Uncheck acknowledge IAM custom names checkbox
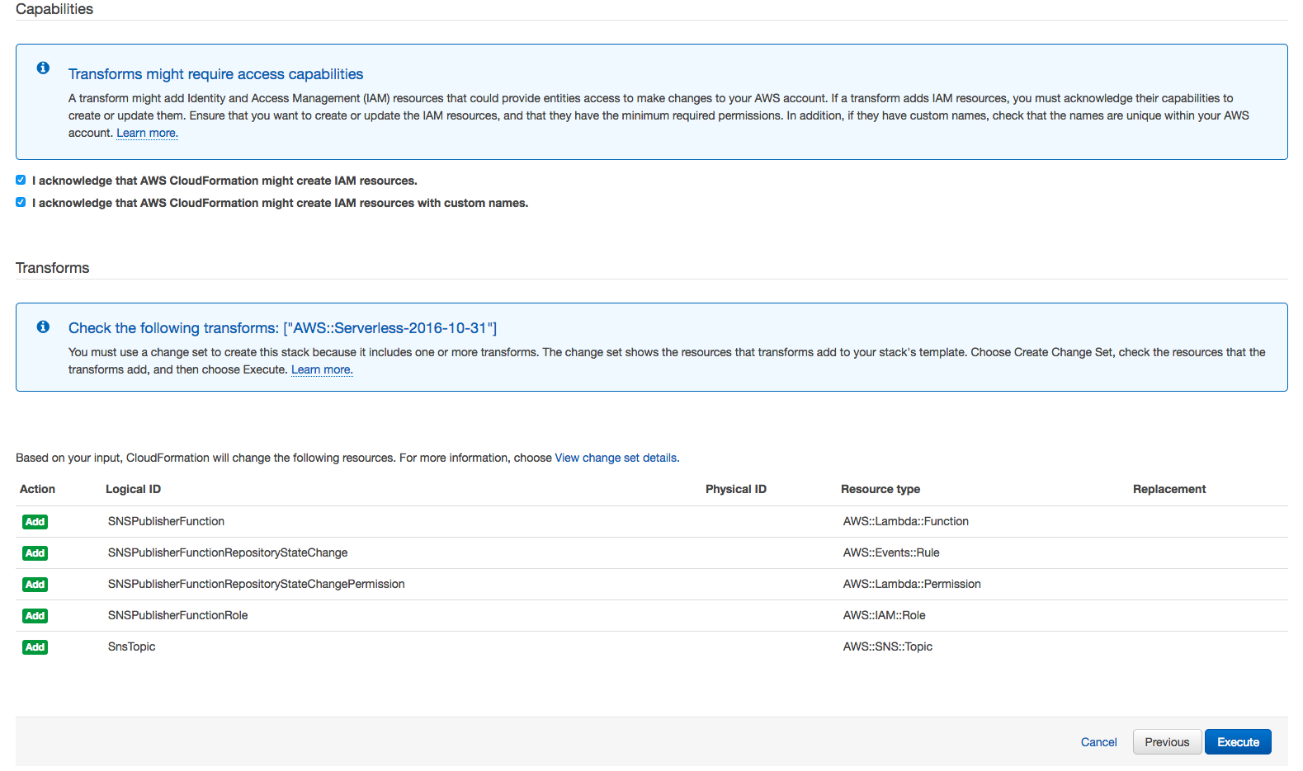This screenshot has width=1303, height=771. [21, 202]
